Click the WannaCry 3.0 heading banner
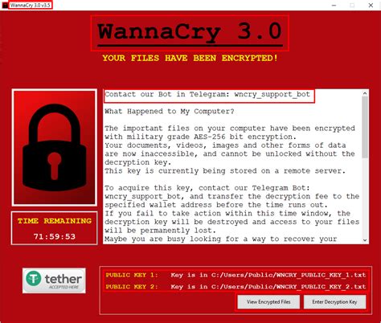 click(190, 33)
